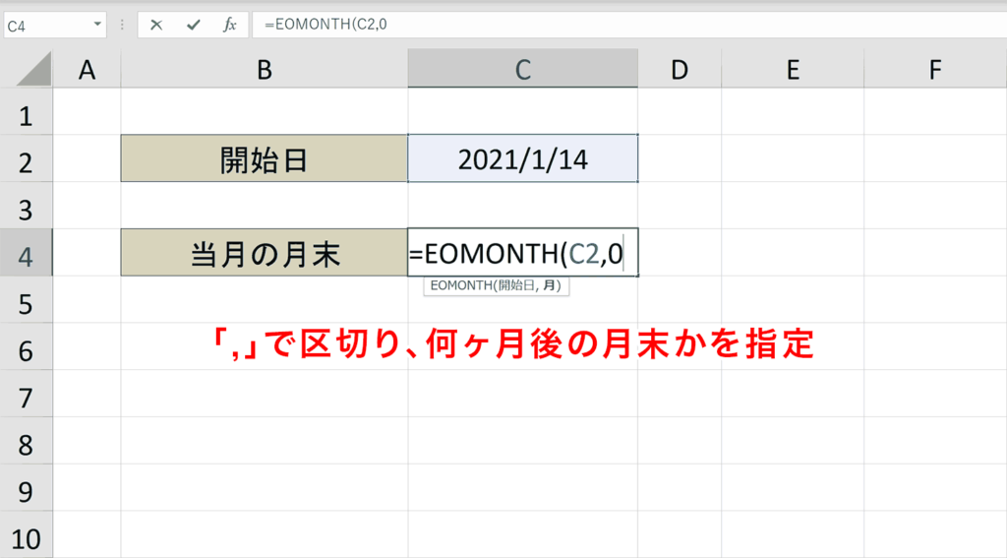Click cell C2 containing 2021/1/14
The width and height of the screenshot is (1007, 558).
(x=522, y=159)
